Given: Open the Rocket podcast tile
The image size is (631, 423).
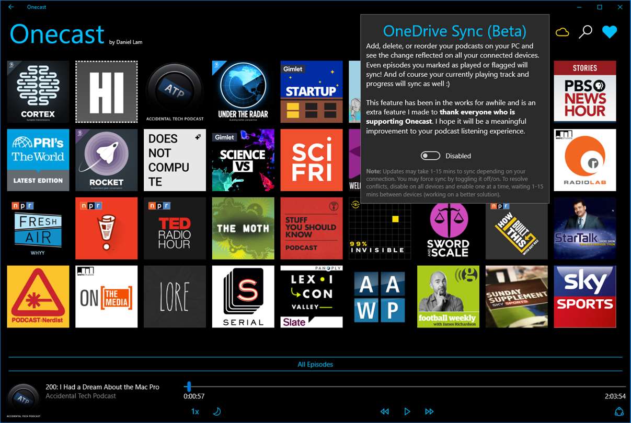Looking at the screenshot, I should click(x=107, y=160).
